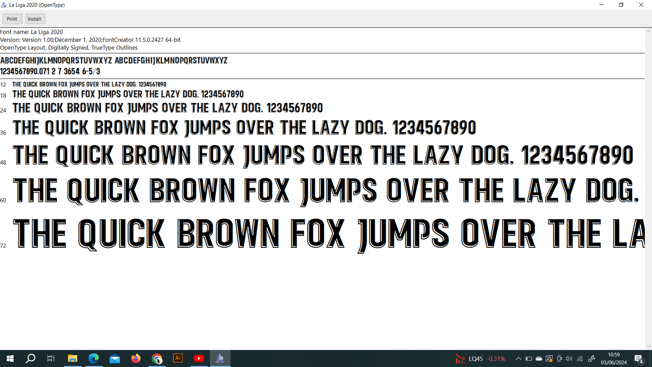Launch File Explorer from the taskbar
652x367 pixels.
tap(72, 358)
